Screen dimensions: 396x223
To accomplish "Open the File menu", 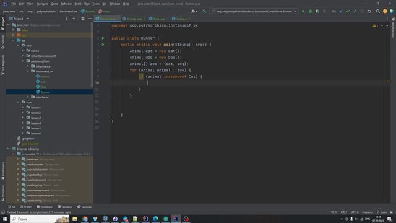I will coord(14,4).
